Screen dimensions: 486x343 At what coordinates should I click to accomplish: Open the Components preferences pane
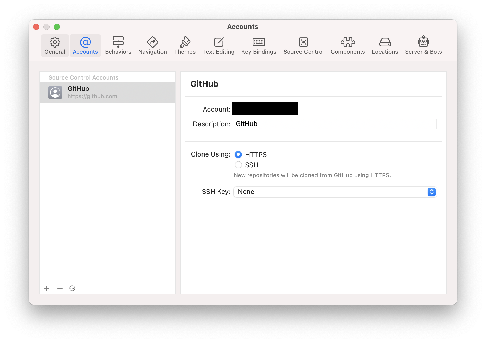(x=348, y=45)
